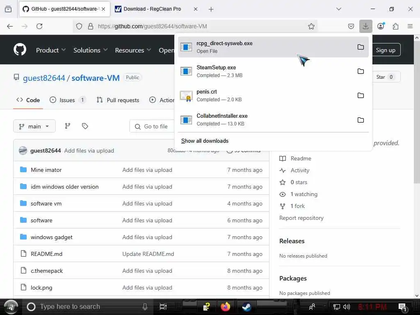
Task: Open SteamSetup.exe download entry
Action: click(273, 71)
